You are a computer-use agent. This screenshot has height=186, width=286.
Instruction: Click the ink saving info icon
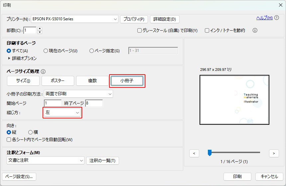click(x=255, y=30)
